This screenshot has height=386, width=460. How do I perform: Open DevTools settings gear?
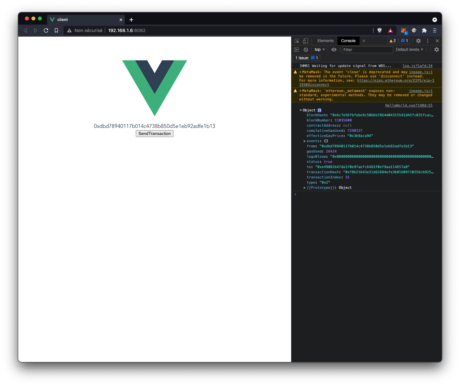point(419,41)
